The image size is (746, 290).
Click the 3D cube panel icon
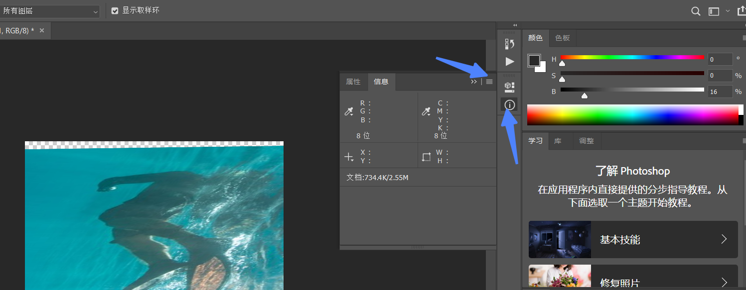click(509, 86)
